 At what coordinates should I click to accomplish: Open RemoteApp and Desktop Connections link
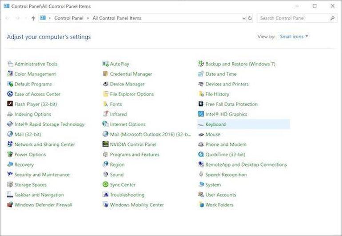point(246,164)
